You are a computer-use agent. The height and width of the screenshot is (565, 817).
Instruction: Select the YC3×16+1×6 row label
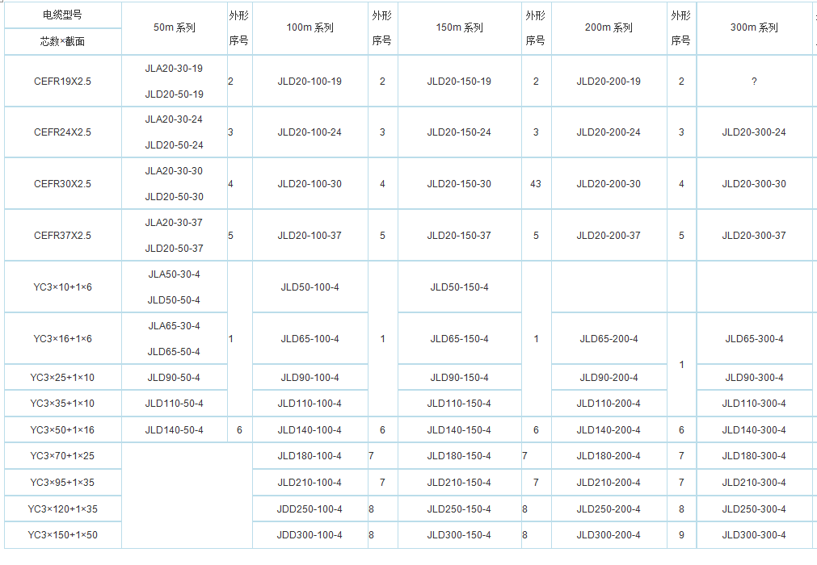62,339
